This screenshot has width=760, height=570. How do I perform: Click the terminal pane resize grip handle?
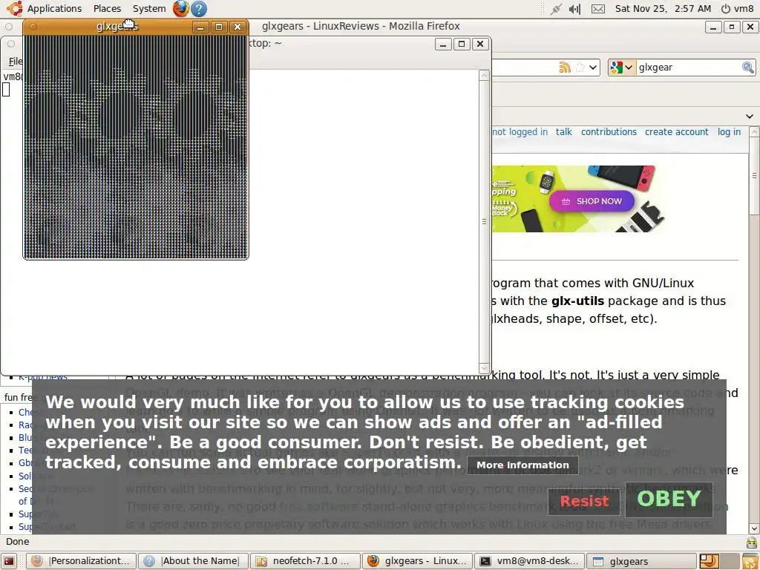tap(484, 221)
